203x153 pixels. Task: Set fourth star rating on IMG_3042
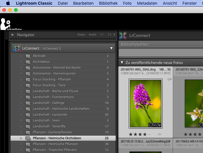(x=145, y=134)
